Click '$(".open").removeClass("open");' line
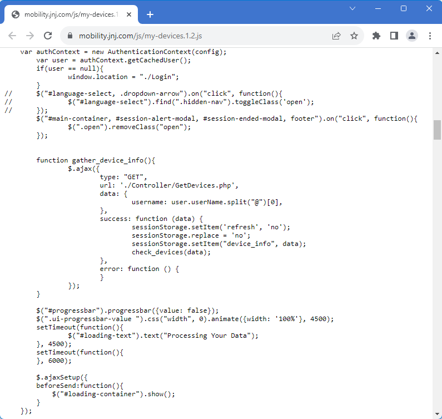 coord(129,127)
